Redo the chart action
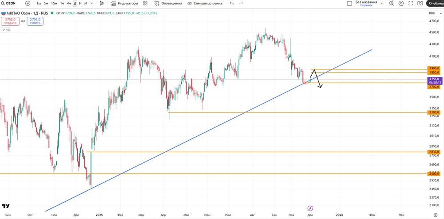Viewport: 444px width, 219px height. click(241, 4)
